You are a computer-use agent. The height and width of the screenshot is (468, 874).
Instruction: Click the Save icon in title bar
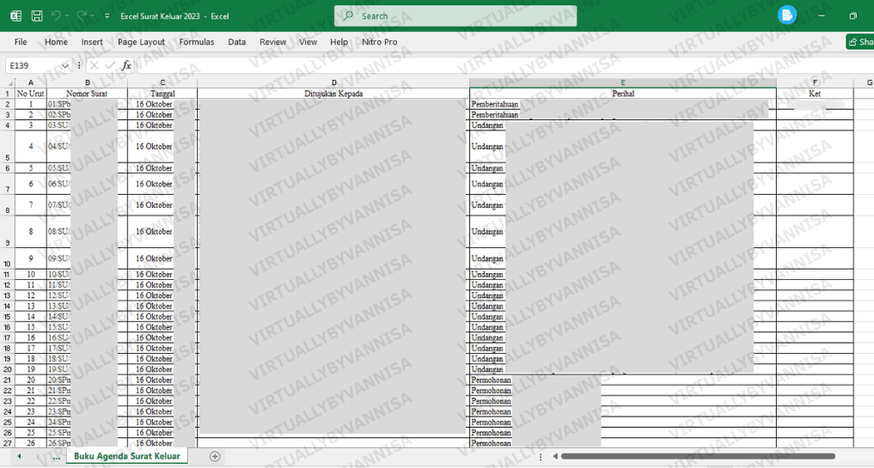click(x=37, y=16)
